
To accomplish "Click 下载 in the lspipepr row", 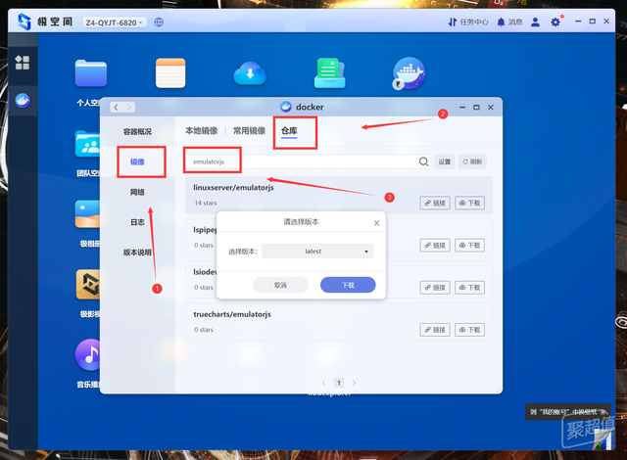I will point(470,246).
